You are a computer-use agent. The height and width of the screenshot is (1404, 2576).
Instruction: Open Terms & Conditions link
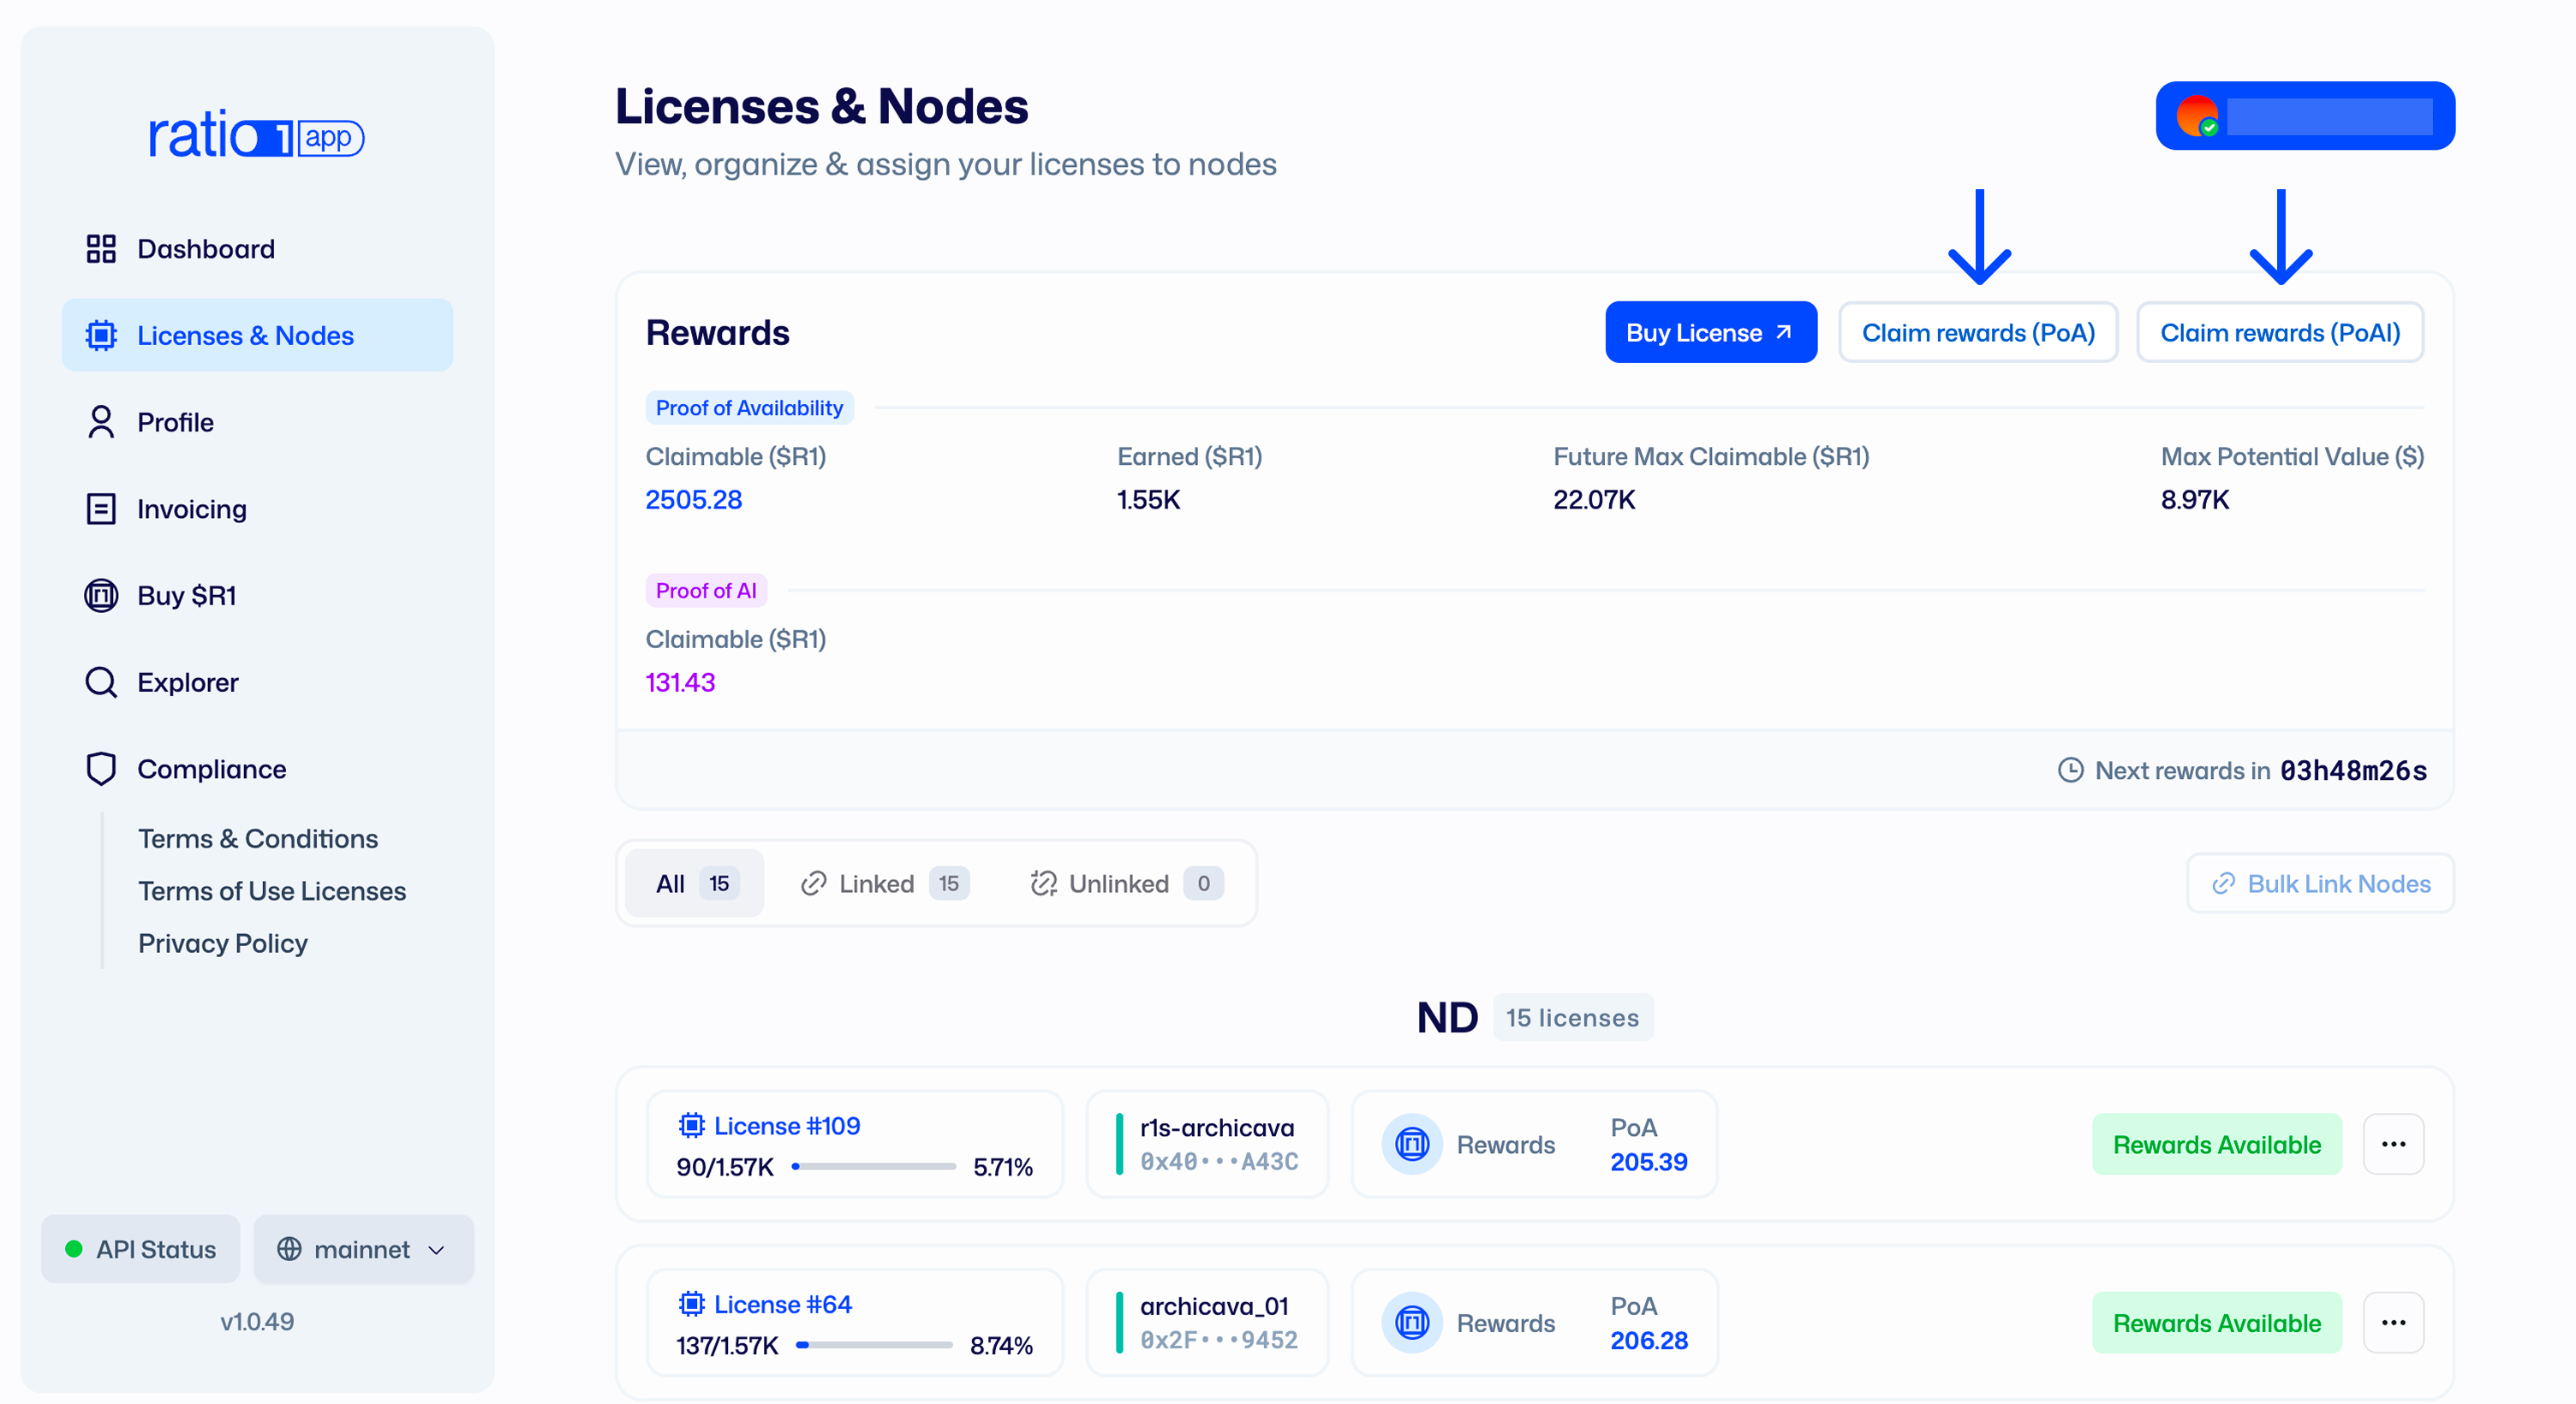pyautogui.click(x=258, y=838)
